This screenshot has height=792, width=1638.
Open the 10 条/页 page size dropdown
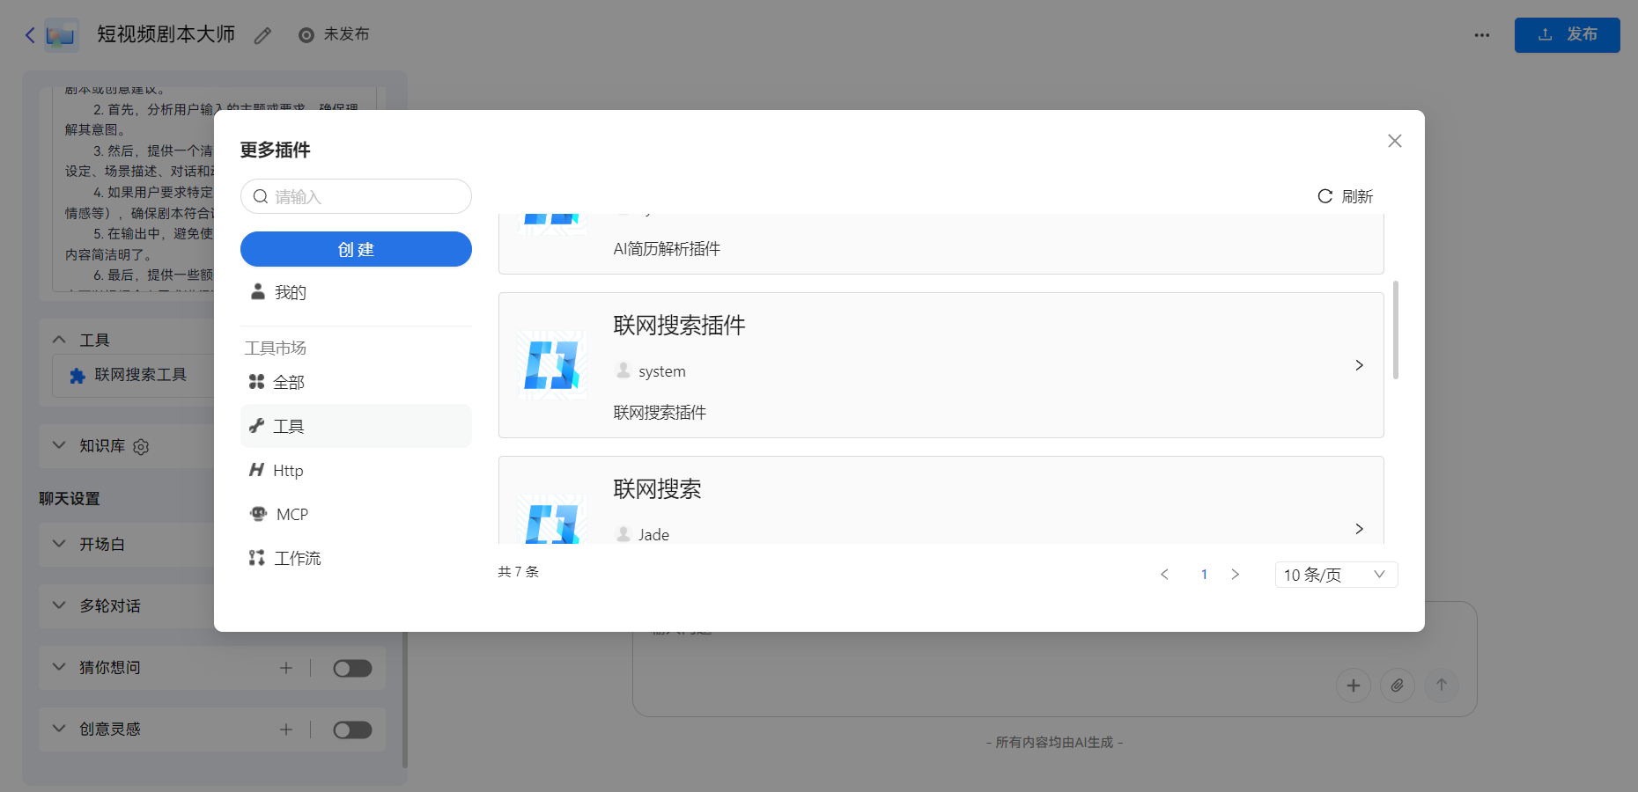point(1336,575)
